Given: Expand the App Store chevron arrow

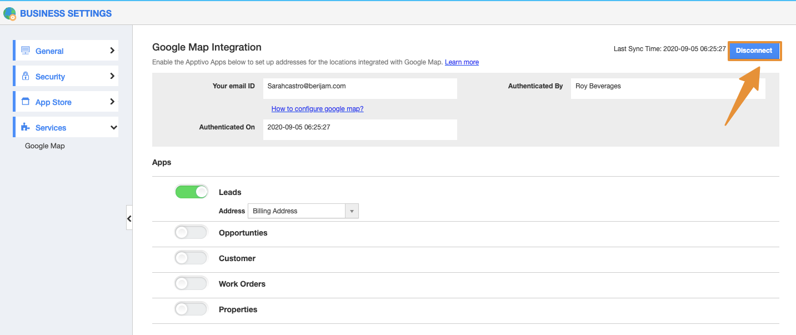Looking at the screenshot, I should [x=112, y=102].
